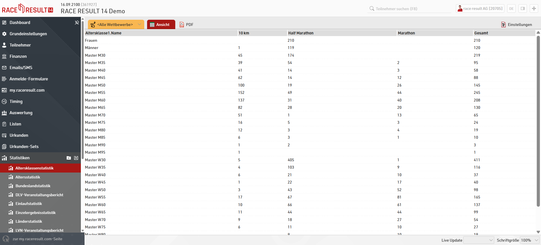The image size is (541, 245).
Task: Open the race result AG account menu
Action: click(x=480, y=8)
